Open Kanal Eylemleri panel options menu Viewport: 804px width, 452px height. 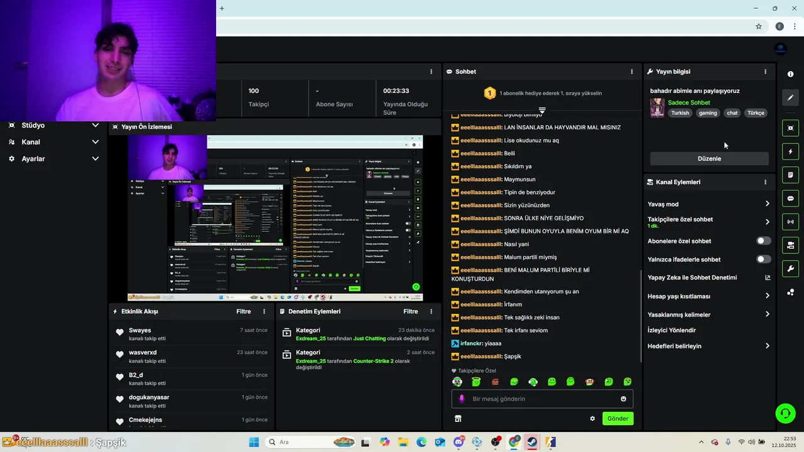pyautogui.click(x=765, y=182)
